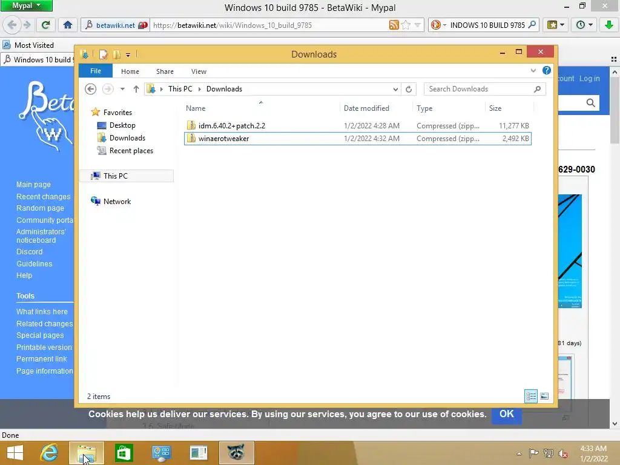The image size is (620, 465).
Task: Click Explorer's Back navigation arrow
Action: tap(91, 89)
